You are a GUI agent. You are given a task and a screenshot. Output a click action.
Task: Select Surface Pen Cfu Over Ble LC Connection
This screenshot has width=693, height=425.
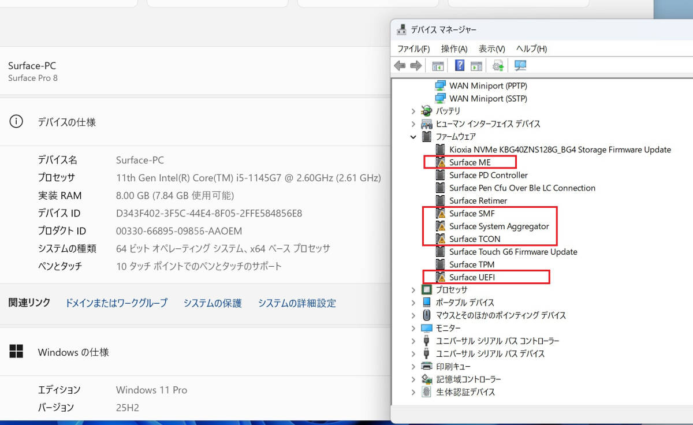coord(522,188)
